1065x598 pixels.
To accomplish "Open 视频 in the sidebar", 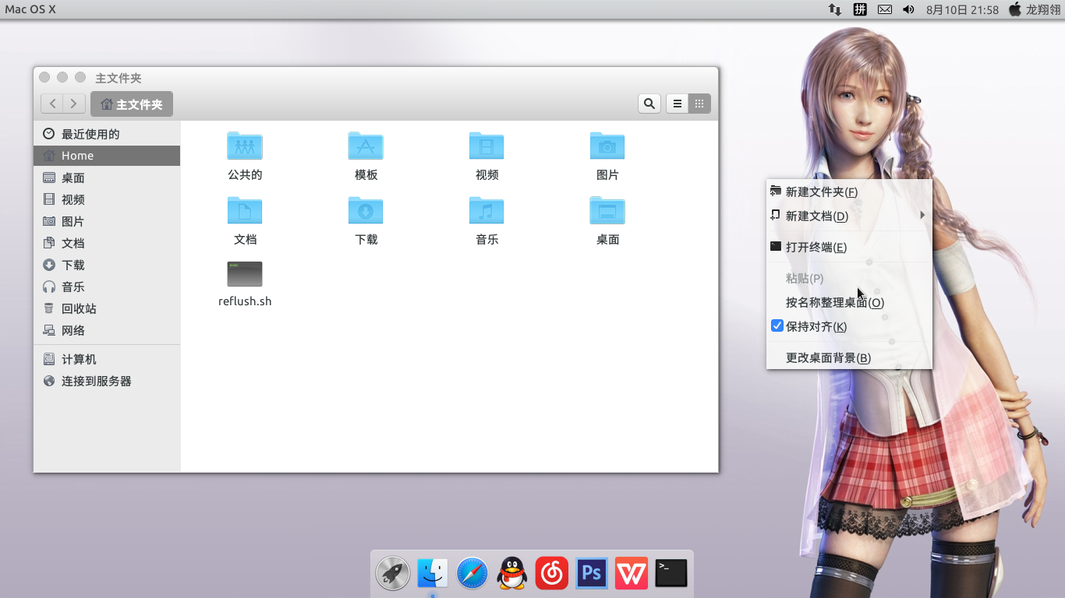I will 107,199.
